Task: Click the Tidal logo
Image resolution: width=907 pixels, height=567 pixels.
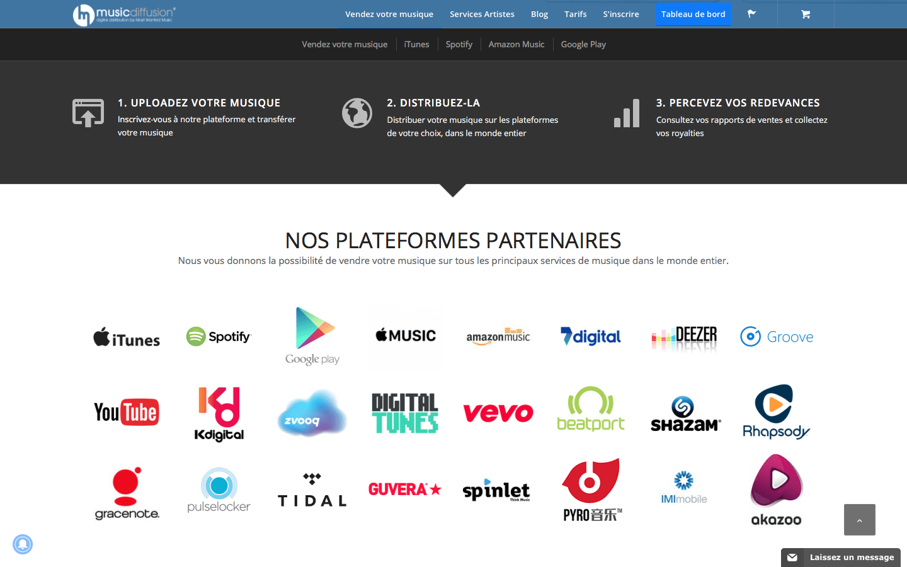Action: [312, 490]
